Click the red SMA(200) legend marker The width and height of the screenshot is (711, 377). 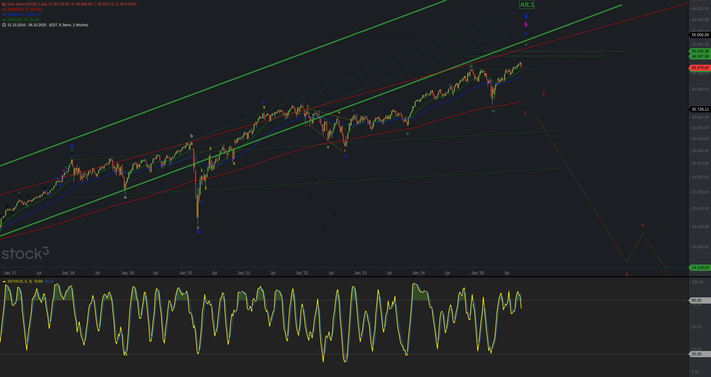tap(4, 9)
